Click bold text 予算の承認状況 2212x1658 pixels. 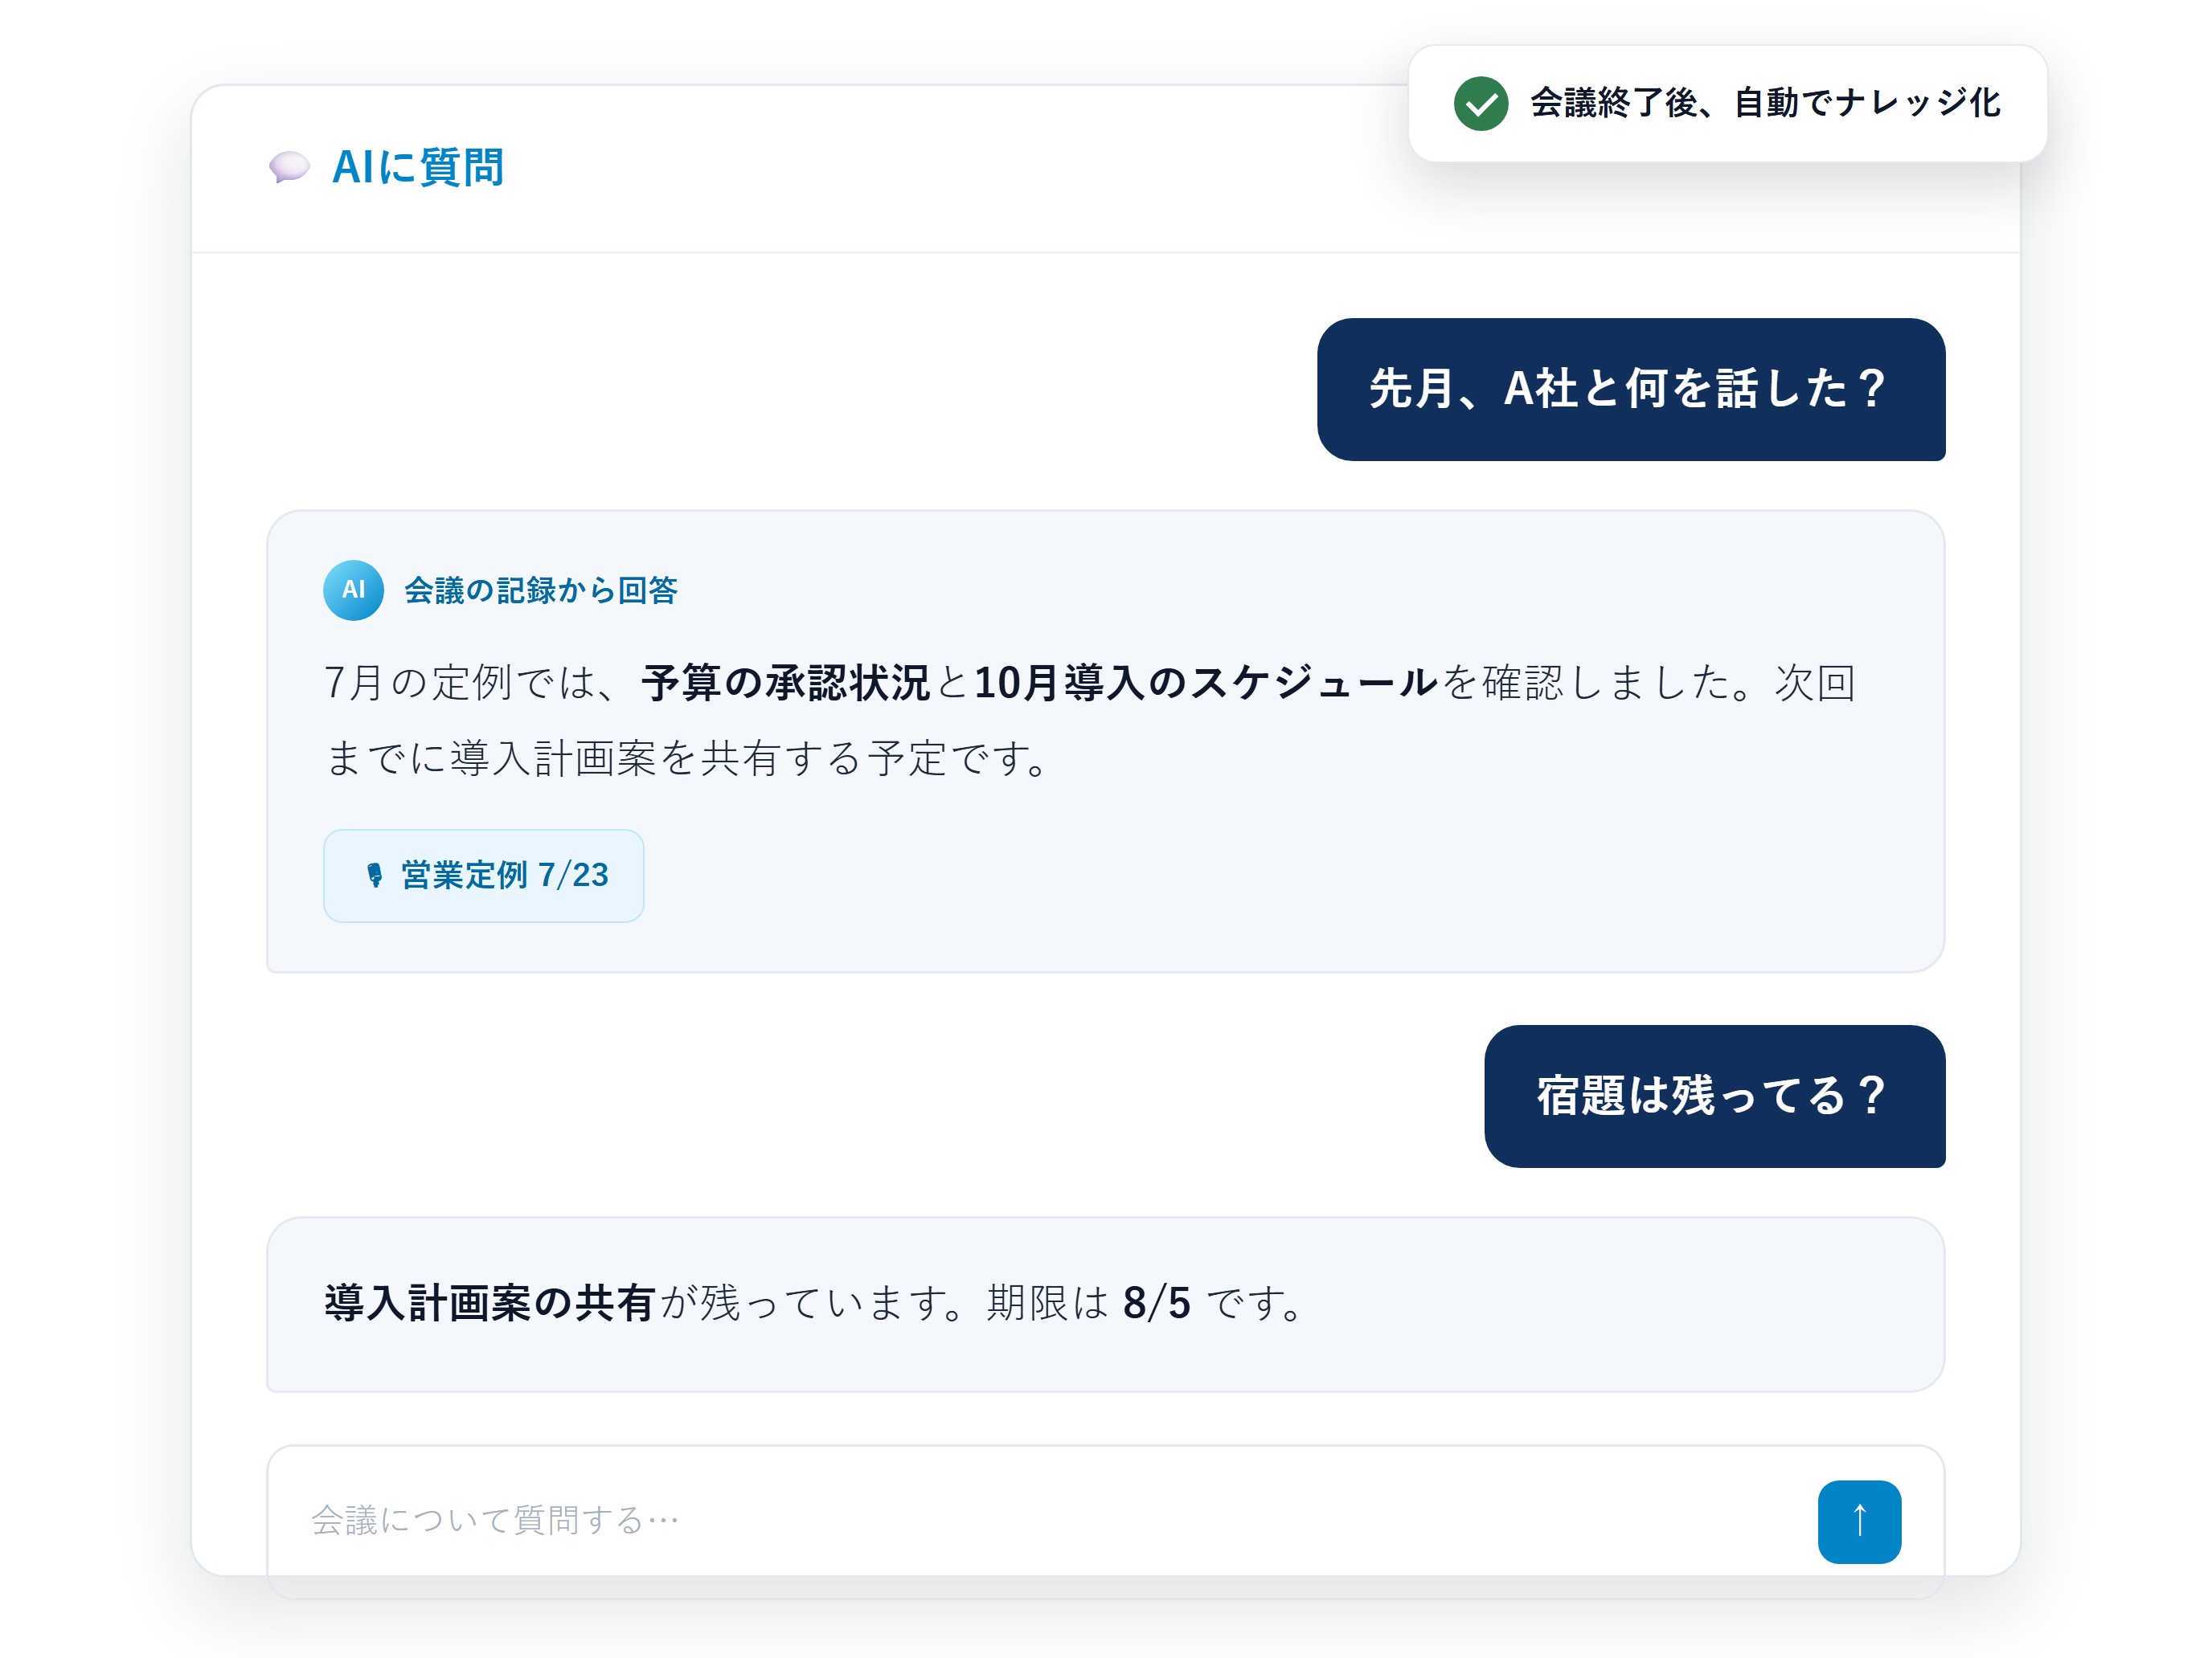tap(786, 683)
